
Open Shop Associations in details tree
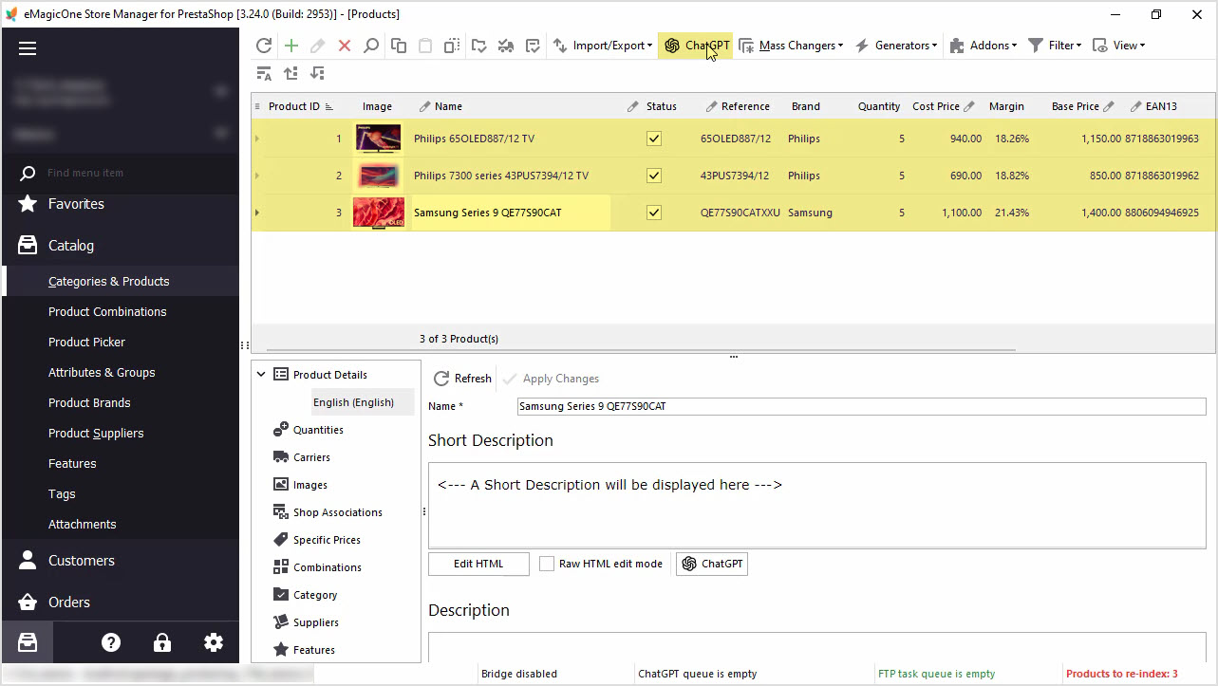337,512
